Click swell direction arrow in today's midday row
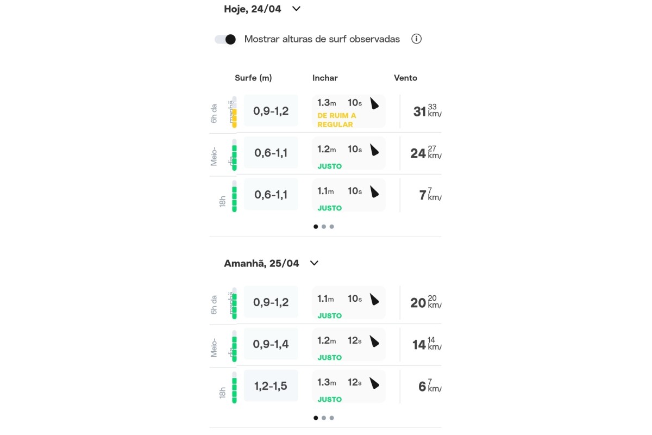This screenshot has height=435, width=652. tap(374, 150)
